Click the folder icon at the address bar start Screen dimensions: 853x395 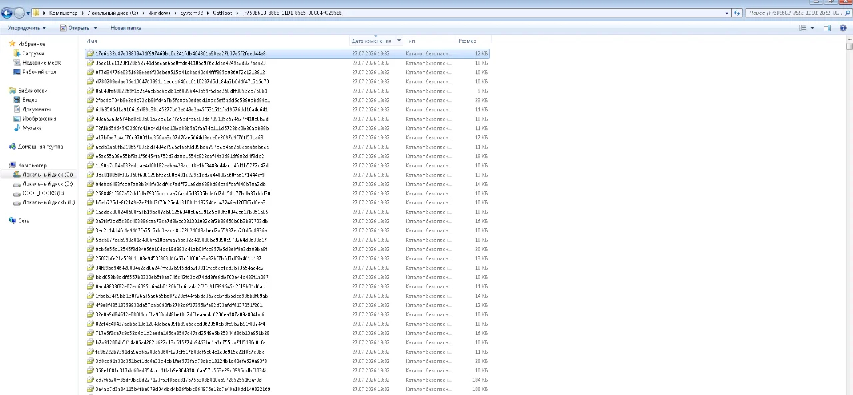(x=37, y=13)
